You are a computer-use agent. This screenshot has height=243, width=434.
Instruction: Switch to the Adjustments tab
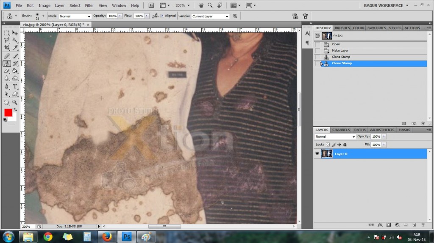click(382, 130)
